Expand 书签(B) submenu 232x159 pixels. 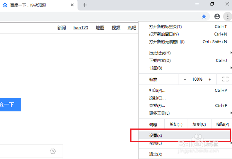(x=185, y=68)
